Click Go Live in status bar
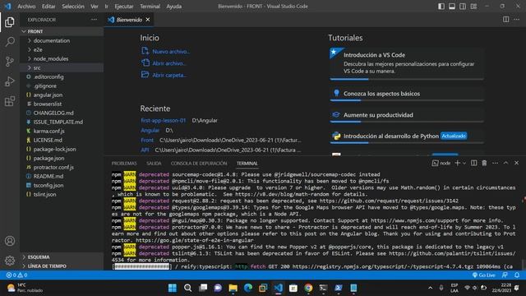 [483, 275]
